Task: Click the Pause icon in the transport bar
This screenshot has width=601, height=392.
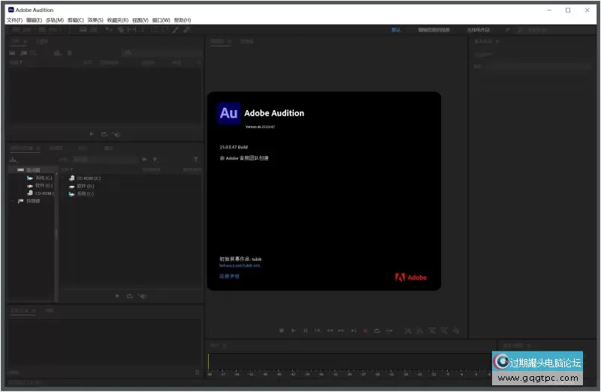Action: point(306,331)
